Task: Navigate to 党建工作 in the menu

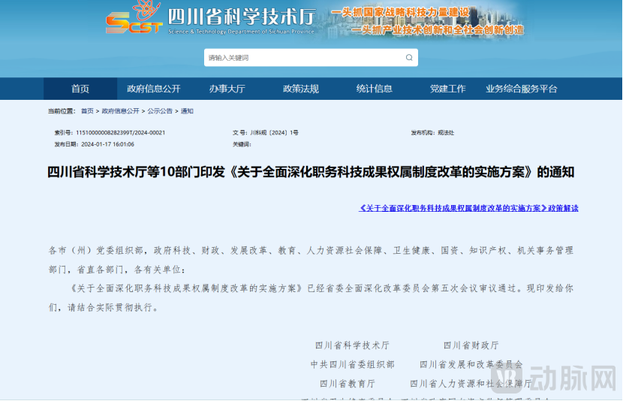Action: pyautogui.click(x=447, y=89)
